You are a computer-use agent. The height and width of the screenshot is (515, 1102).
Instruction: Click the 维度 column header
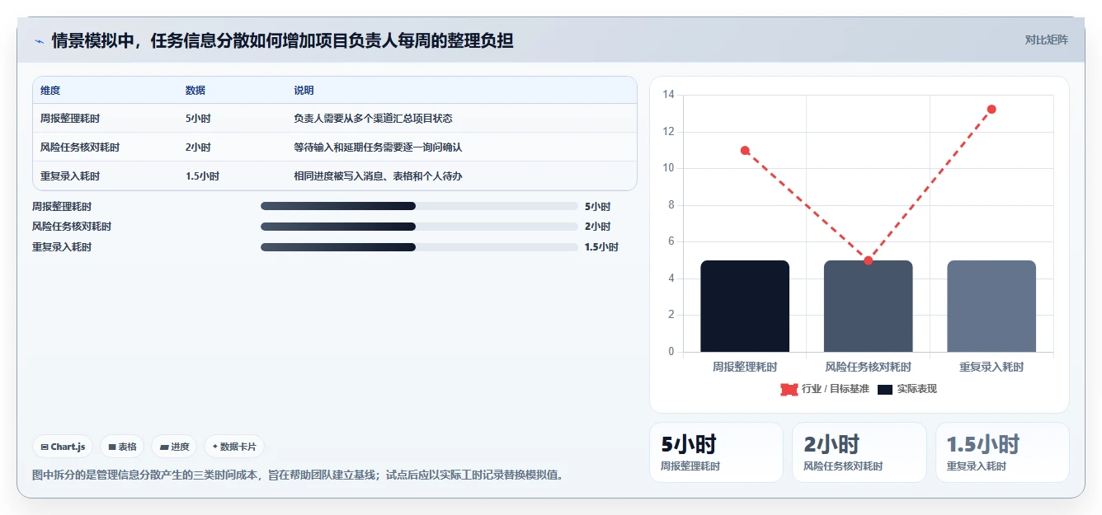pyautogui.click(x=50, y=91)
